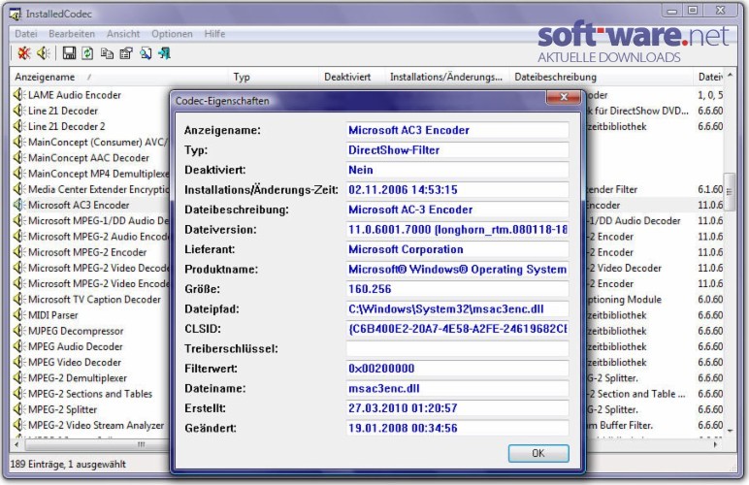Click the horizontal scrollbar right arrow
The height and width of the screenshot is (485, 749).
tap(716, 444)
